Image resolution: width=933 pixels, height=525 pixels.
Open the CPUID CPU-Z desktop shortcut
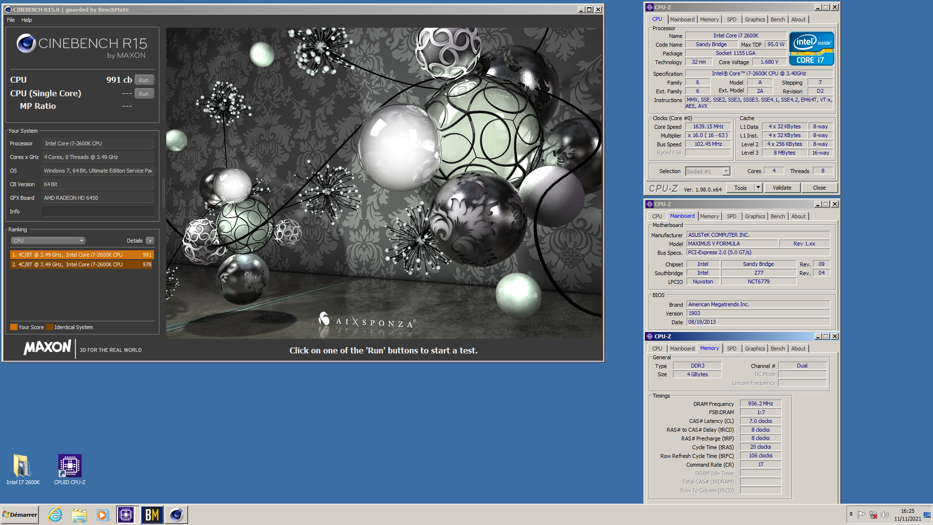pos(69,470)
